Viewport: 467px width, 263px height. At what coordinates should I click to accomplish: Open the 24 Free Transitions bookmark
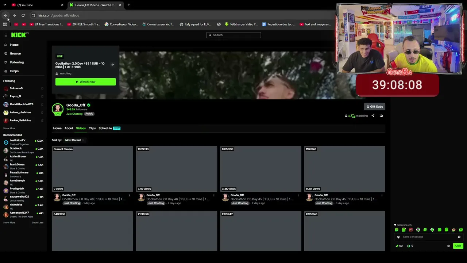point(46,24)
